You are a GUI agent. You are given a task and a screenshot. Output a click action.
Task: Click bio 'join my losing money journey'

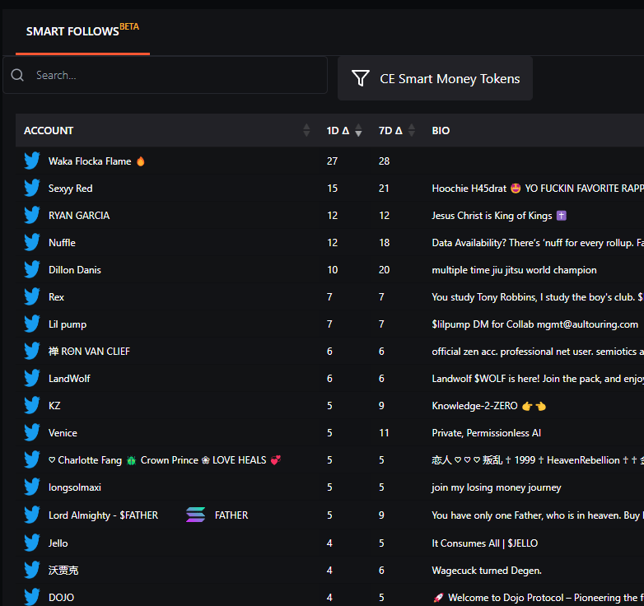click(x=496, y=487)
